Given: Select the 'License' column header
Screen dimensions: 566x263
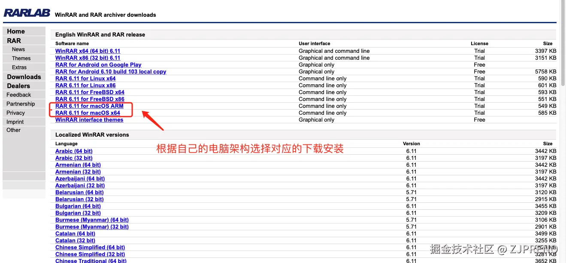Looking at the screenshot, I should [x=479, y=43].
